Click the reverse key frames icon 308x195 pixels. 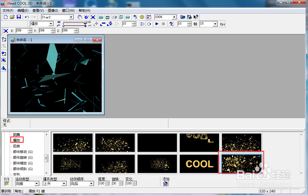[x=110, y=24]
